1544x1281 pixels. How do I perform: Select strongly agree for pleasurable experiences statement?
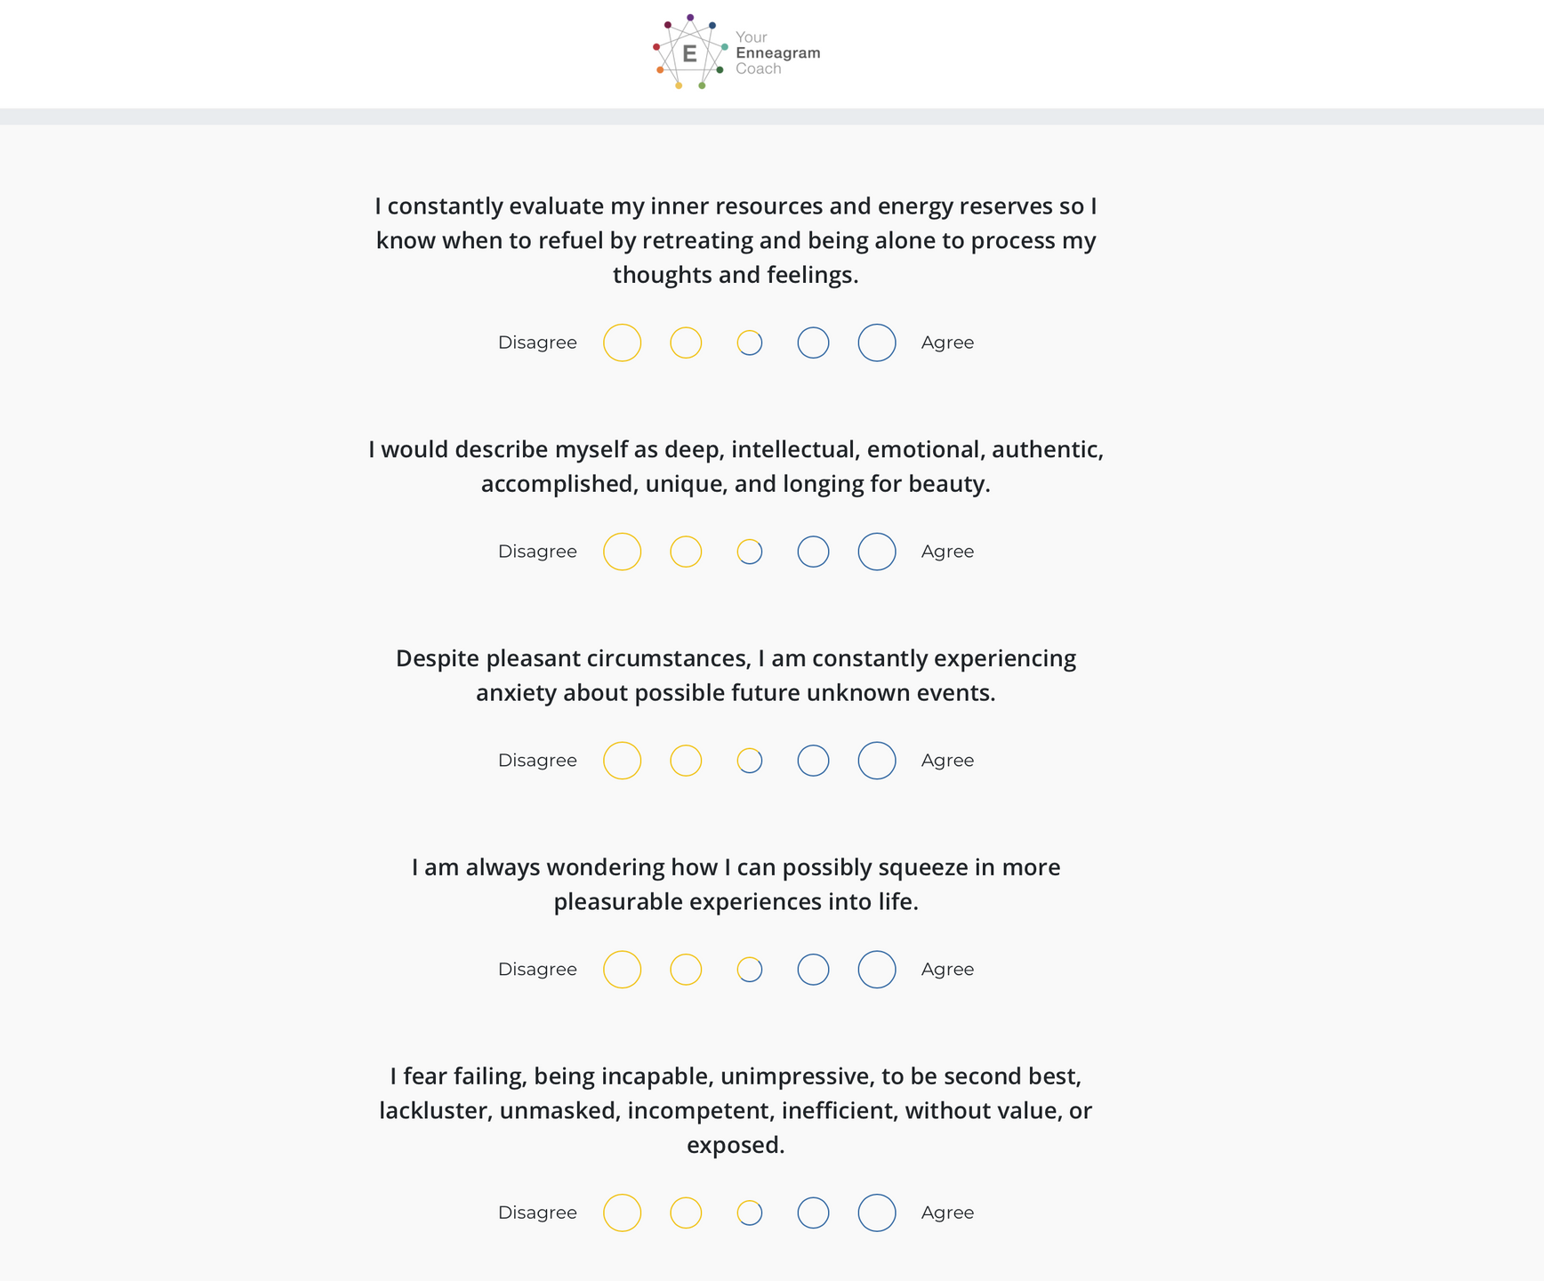coord(876,970)
